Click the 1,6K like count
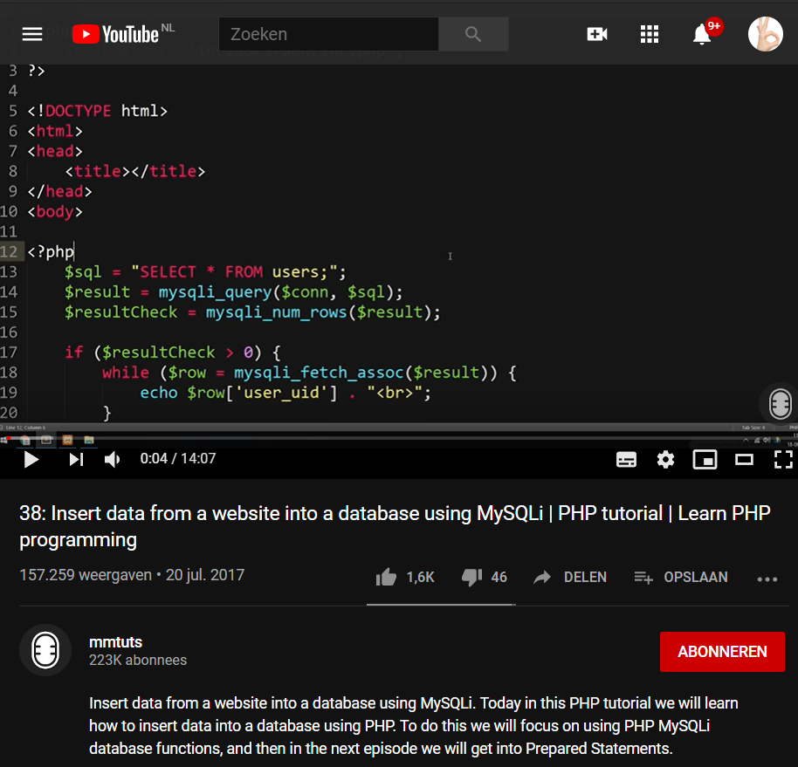The width and height of the screenshot is (798, 767). [420, 578]
